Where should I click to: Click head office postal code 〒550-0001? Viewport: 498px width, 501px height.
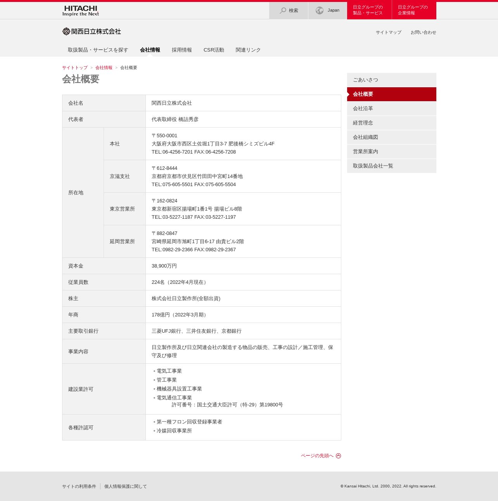[164, 136]
